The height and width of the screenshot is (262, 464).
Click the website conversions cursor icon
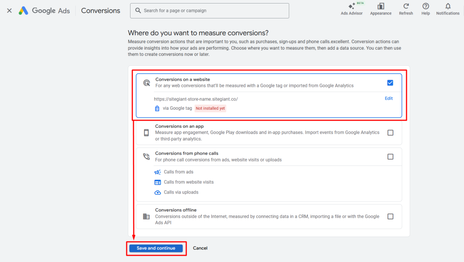point(147,83)
